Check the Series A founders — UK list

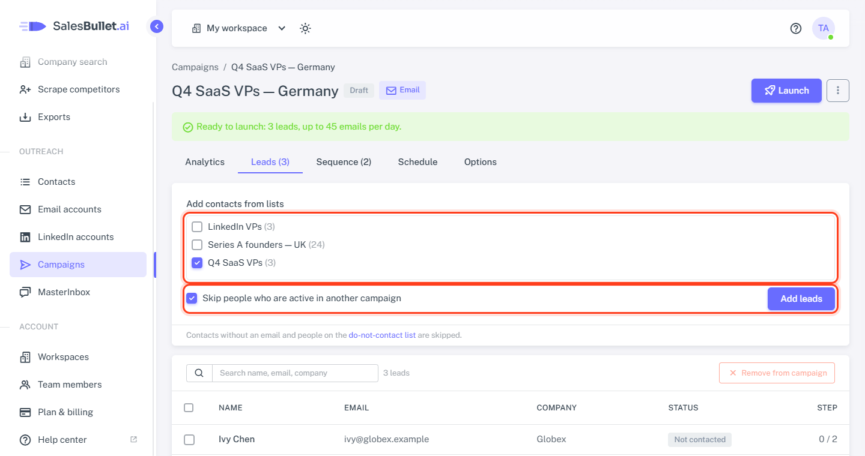click(x=197, y=245)
